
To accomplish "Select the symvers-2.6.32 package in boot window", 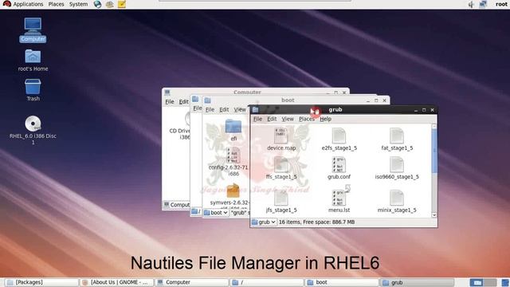I will pos(233,191).
